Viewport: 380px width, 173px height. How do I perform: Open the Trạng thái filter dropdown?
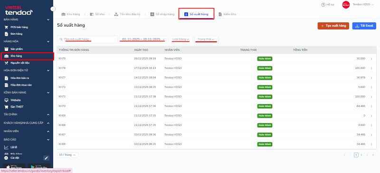point(206,39)
